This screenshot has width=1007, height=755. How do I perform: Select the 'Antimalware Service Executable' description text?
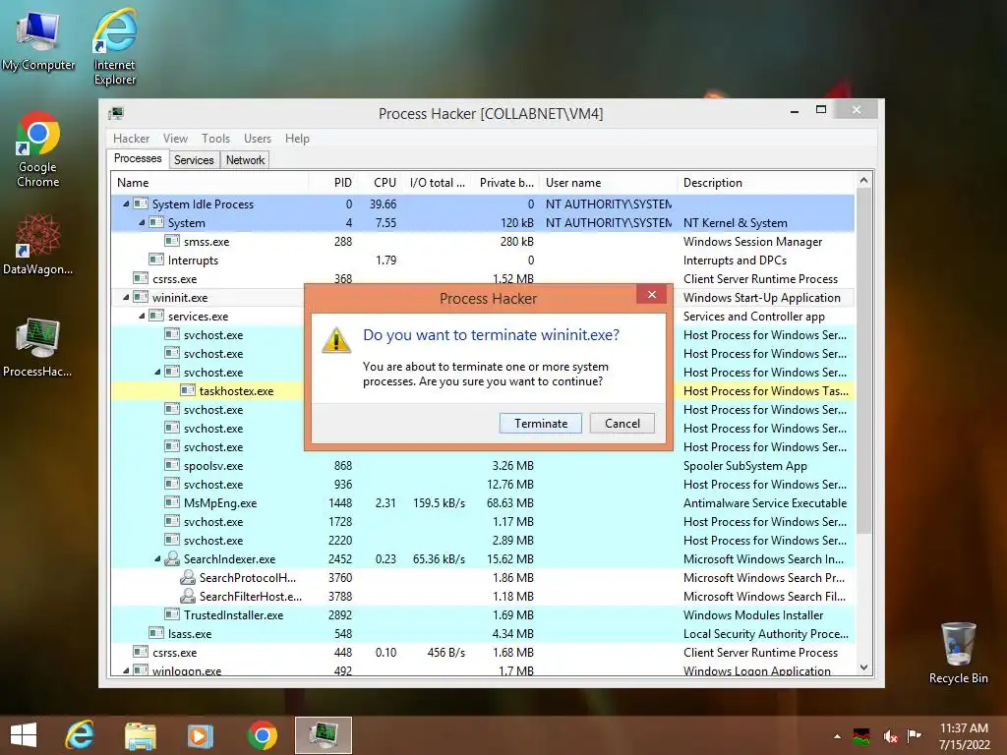[x=765, y=502]
